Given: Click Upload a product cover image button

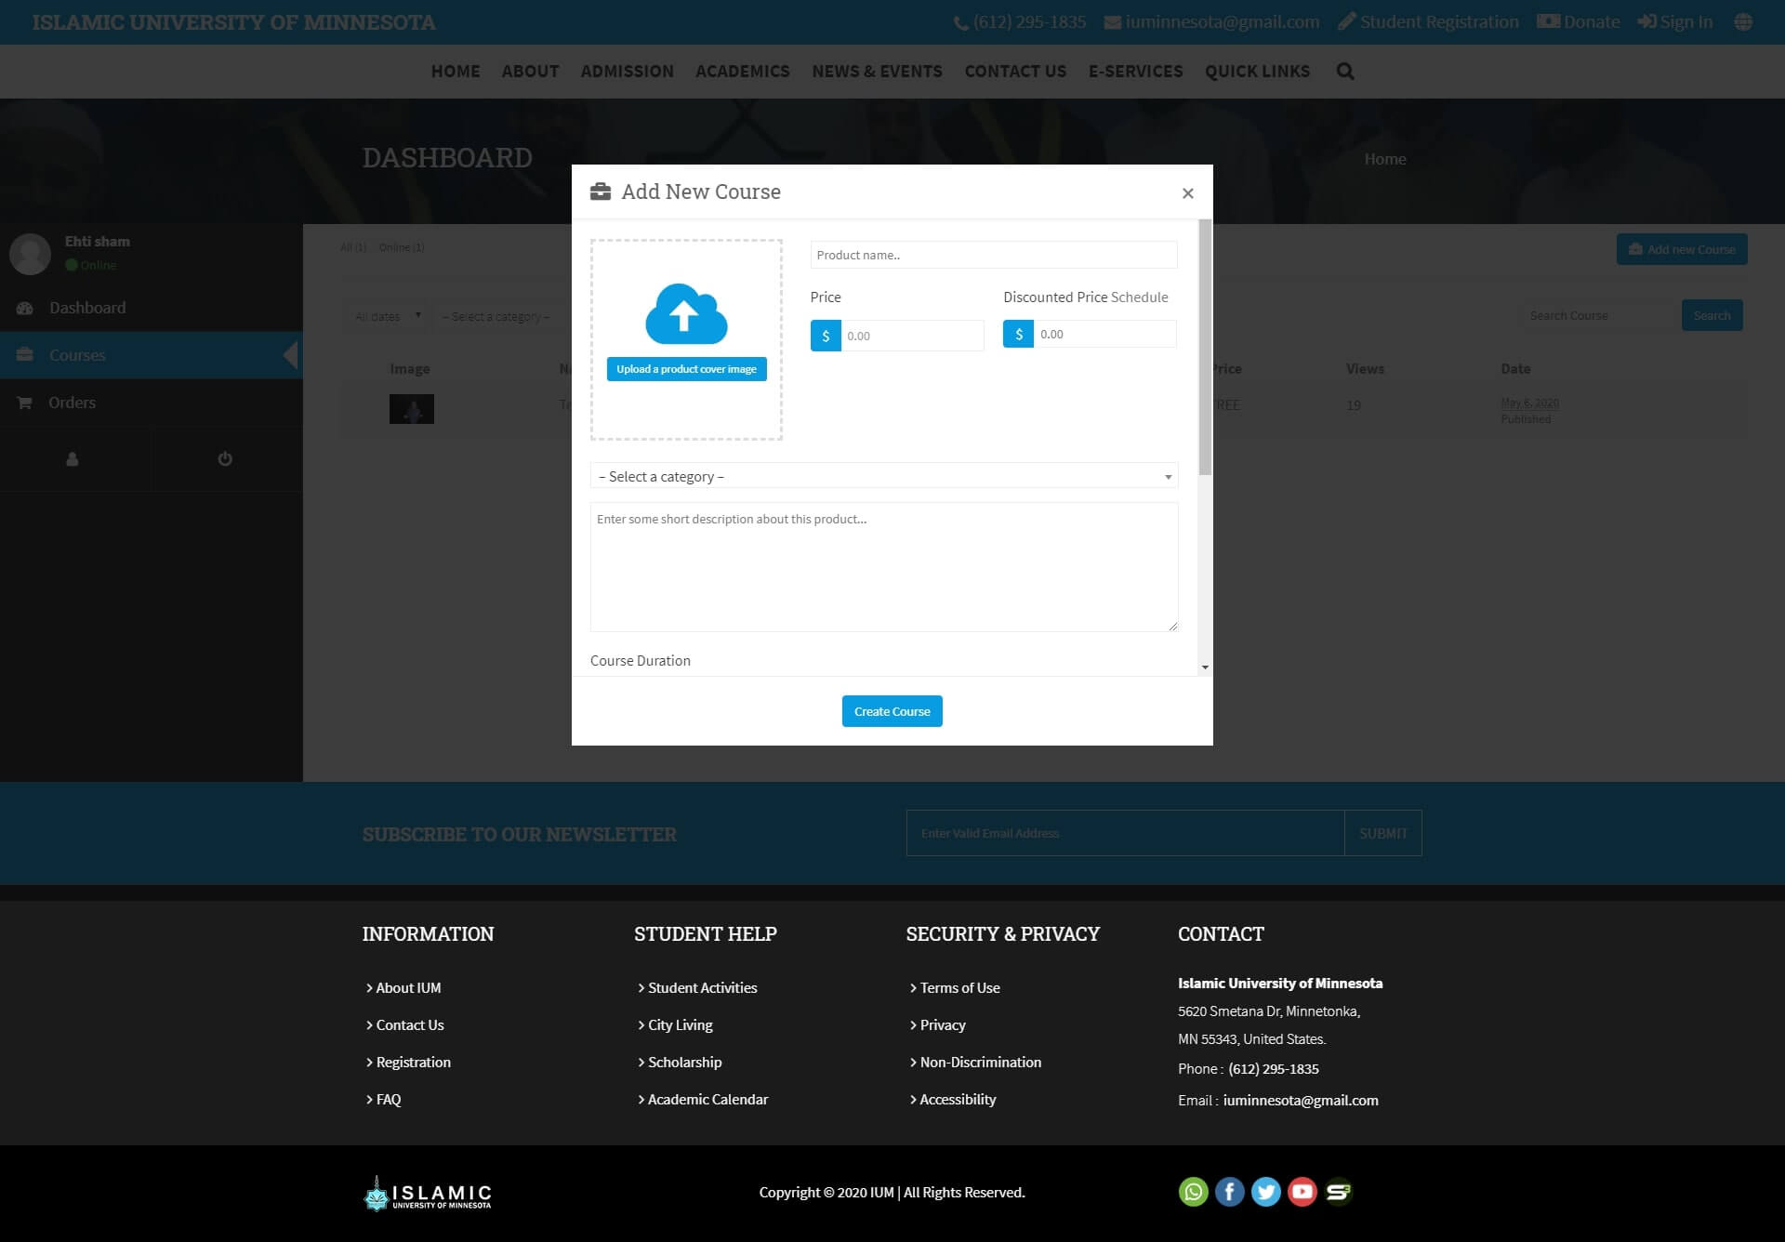Looking at the screenshot, I should point(686,369).
